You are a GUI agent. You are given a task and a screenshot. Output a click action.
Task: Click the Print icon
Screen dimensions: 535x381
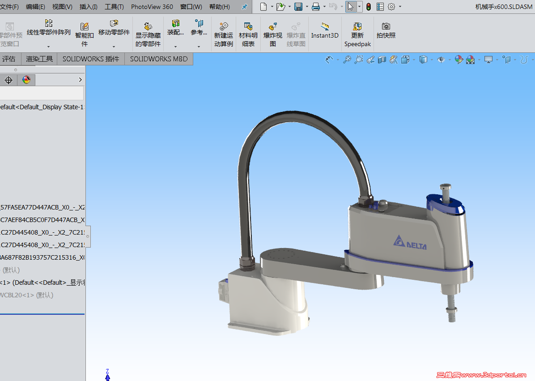coord(316,6)
